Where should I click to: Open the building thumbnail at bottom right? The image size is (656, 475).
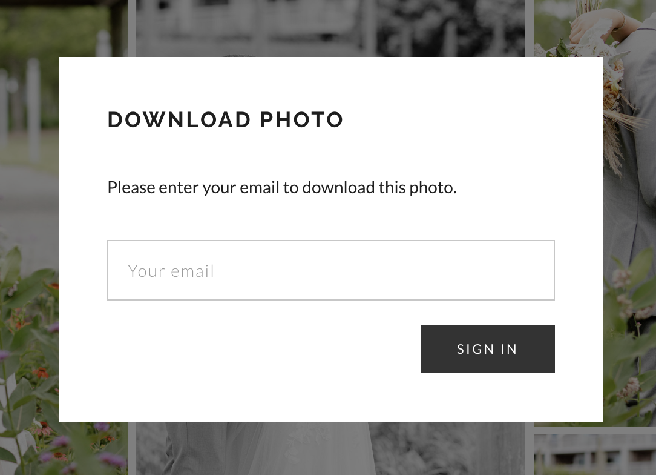[594, 454]
